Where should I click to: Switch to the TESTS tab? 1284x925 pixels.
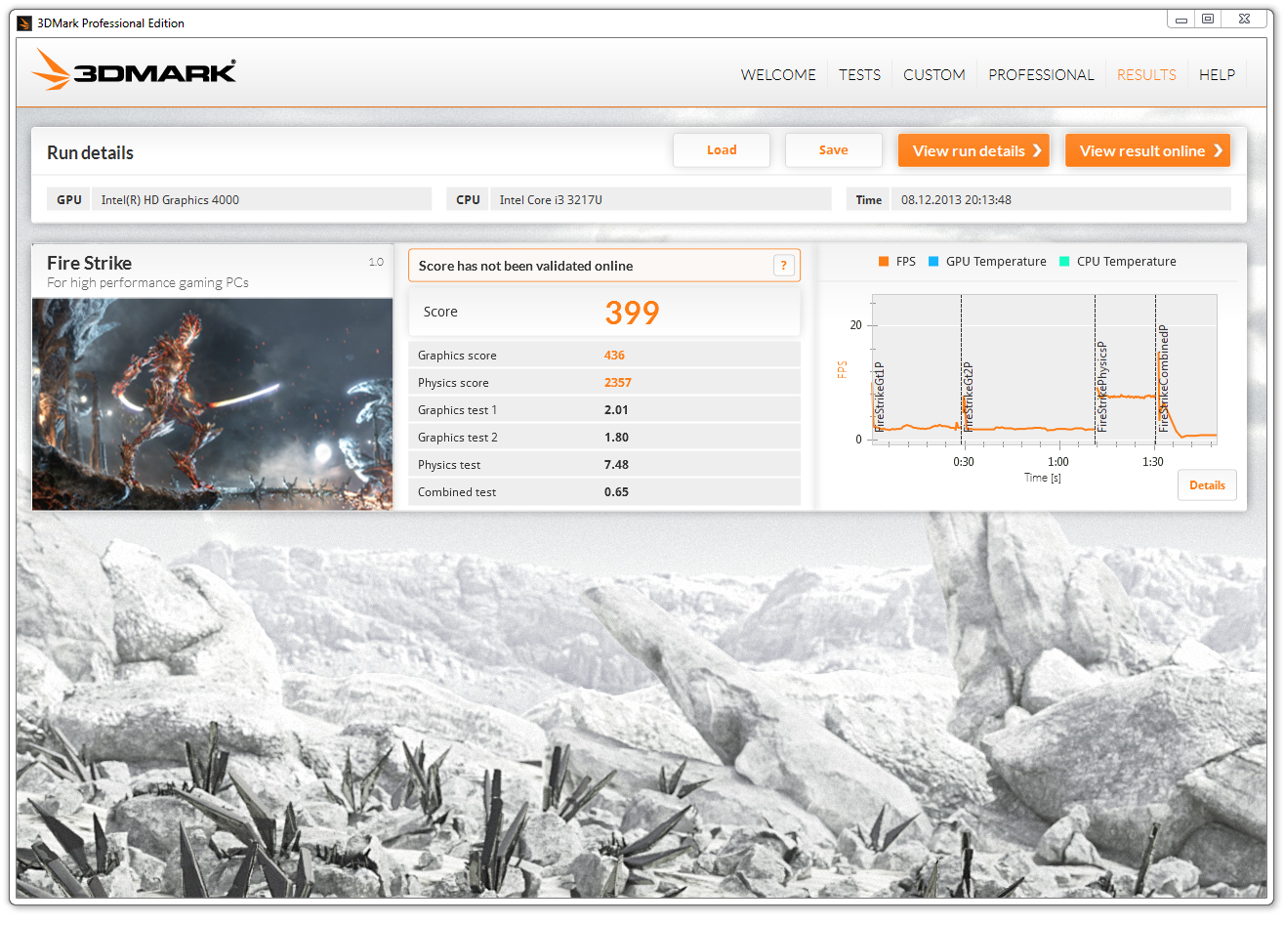(859, 74)
